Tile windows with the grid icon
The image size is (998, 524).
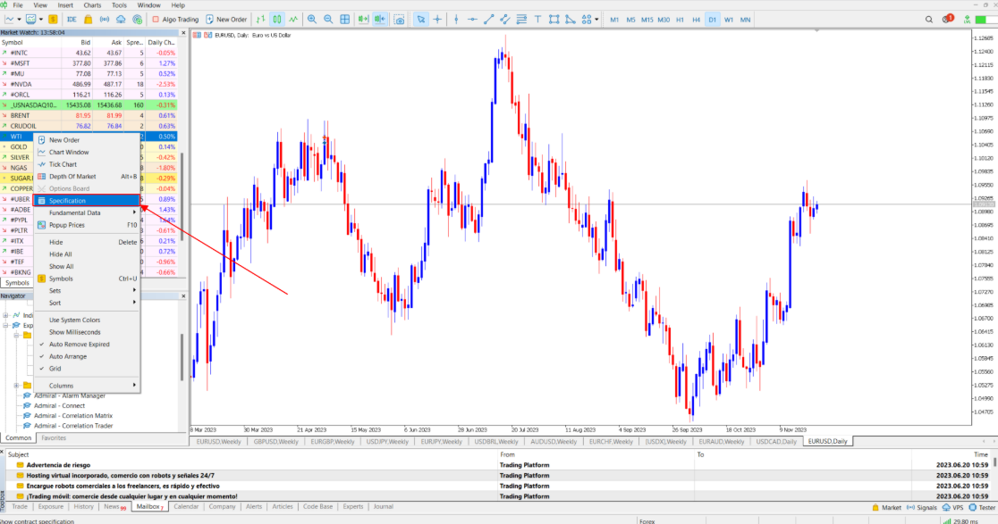(x=344, y=20)
